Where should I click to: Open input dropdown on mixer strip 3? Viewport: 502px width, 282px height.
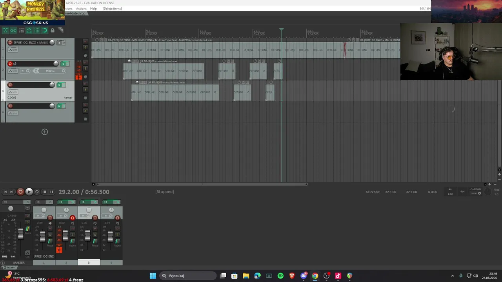(x=85, y=216)
